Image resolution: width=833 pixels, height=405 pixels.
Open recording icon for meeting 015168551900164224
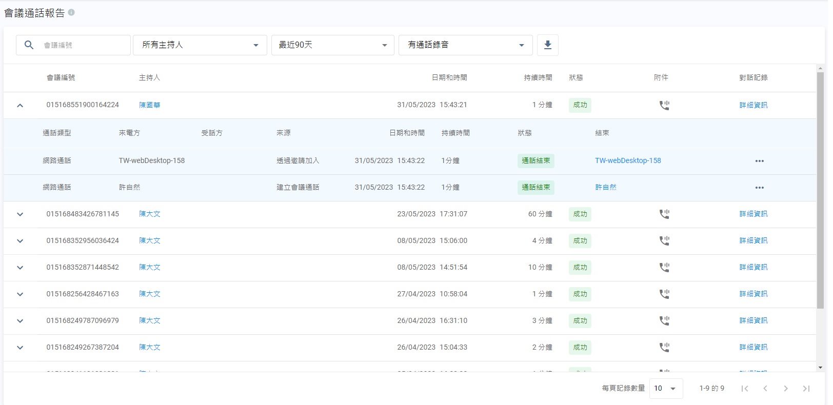coord(664,105)
